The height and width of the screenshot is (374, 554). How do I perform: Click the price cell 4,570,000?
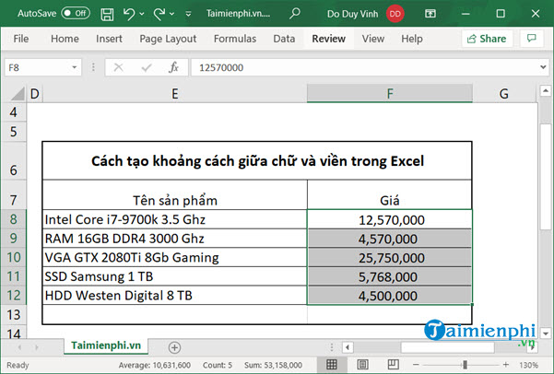(x=390, y=239)
